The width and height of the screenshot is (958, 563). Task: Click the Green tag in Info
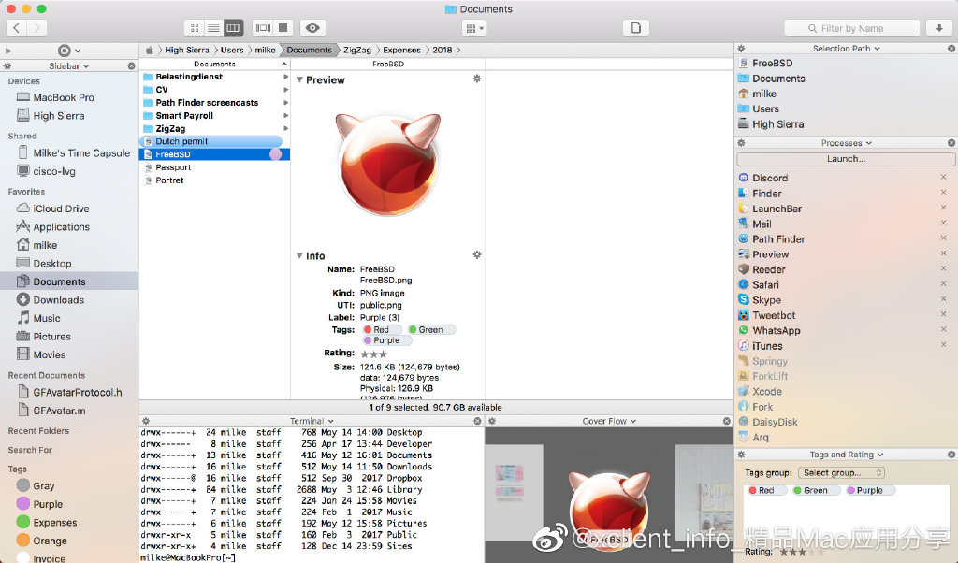(x=430, y=329)
